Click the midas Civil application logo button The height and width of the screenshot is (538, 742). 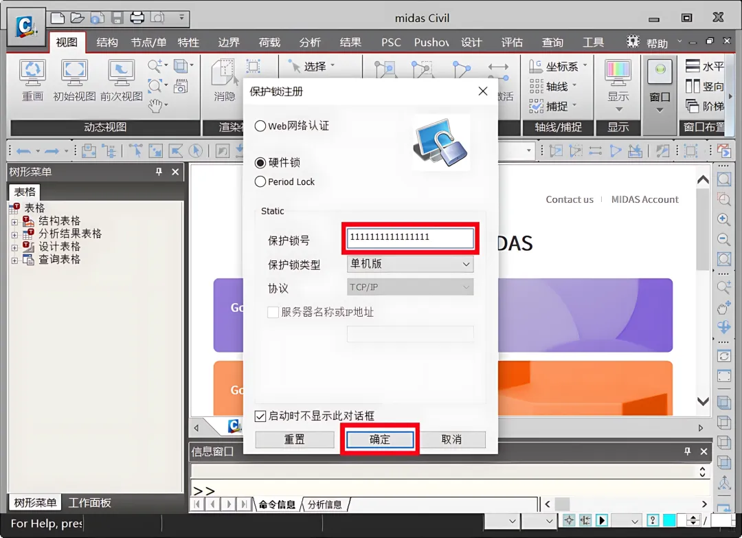[x=26, y=27]
